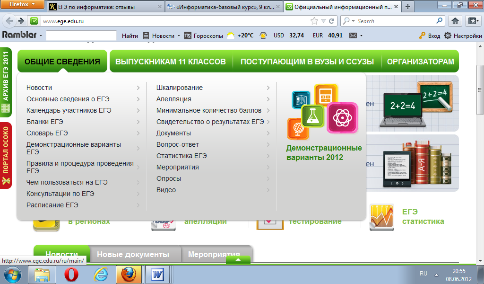The width and height of the screenshot is (484, 284).
Task: Click the address bar URL field
Action: coord(175,21)
